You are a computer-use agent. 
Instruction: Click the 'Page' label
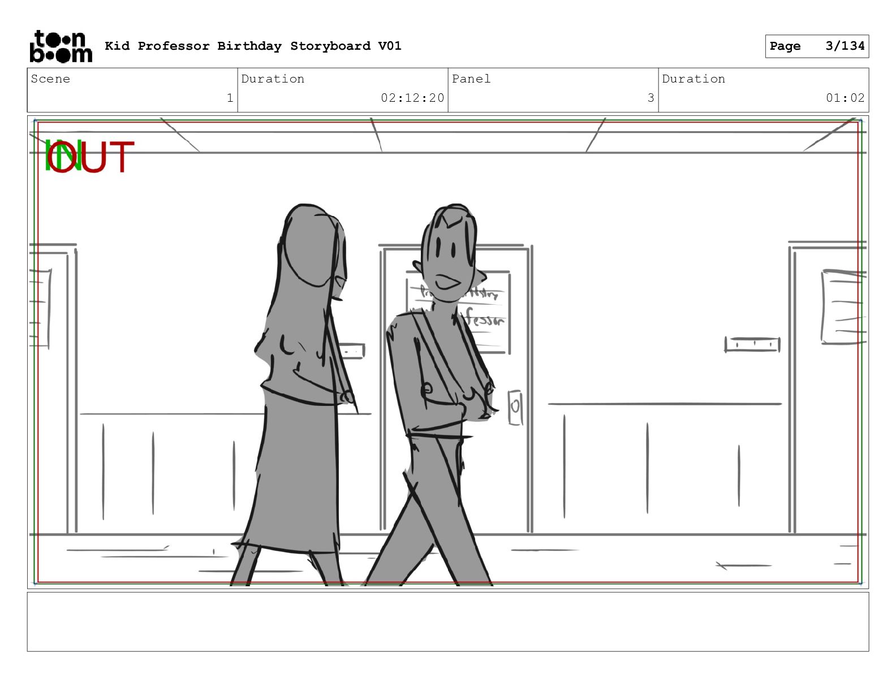[x=785, y=46]
